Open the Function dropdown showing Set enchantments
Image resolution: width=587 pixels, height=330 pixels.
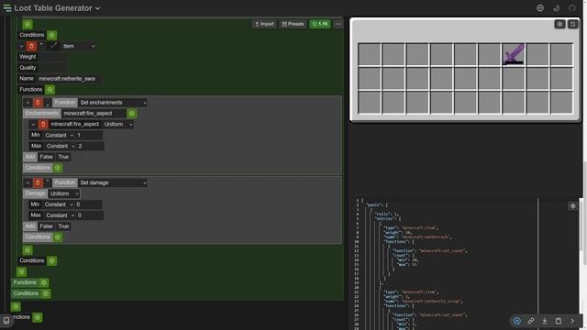113,103
